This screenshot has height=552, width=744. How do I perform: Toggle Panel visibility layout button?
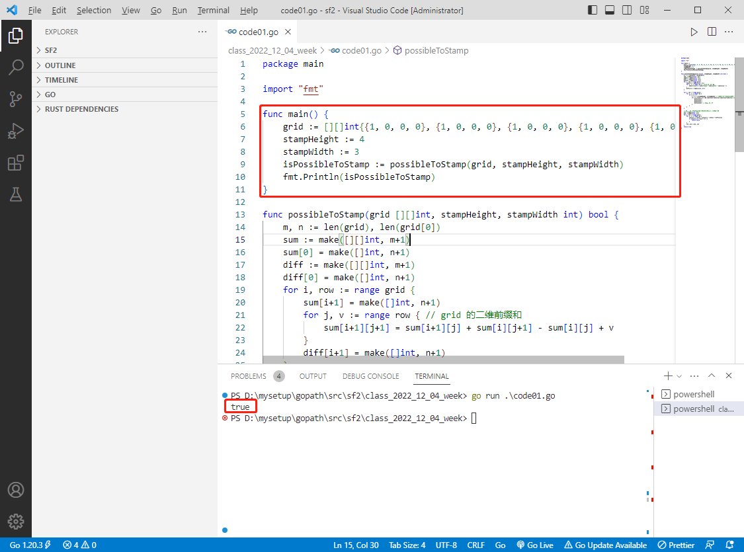610,10
